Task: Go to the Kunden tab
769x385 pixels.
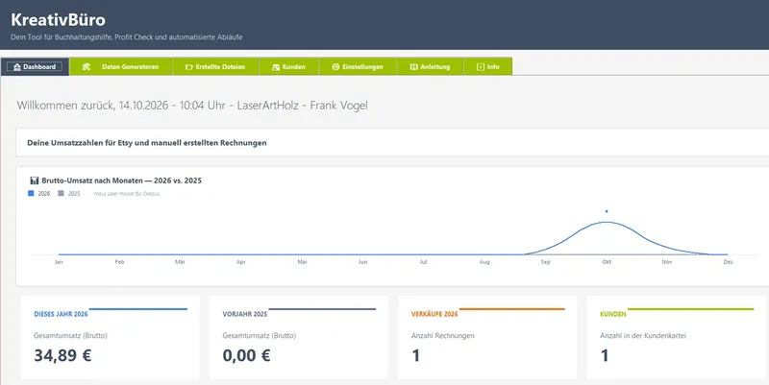Action: 289,66
